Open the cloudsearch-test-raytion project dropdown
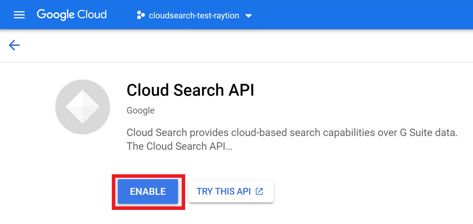This screenshot has height=224, width=473. (194, 15)
